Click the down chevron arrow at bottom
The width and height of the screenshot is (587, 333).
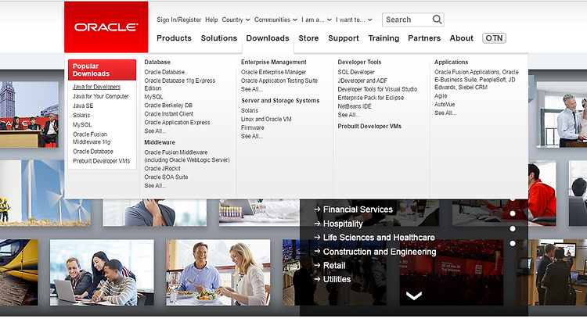414,295
